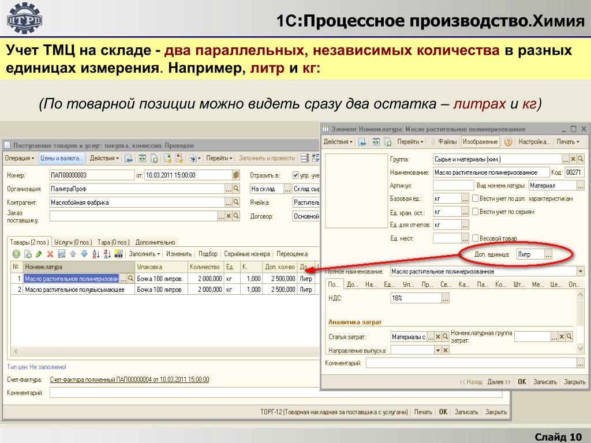Image resolution: width=591 pixels, height=443 pixels.
Task: Click magnifier icon beside Организация field
Action: (236, 189)
